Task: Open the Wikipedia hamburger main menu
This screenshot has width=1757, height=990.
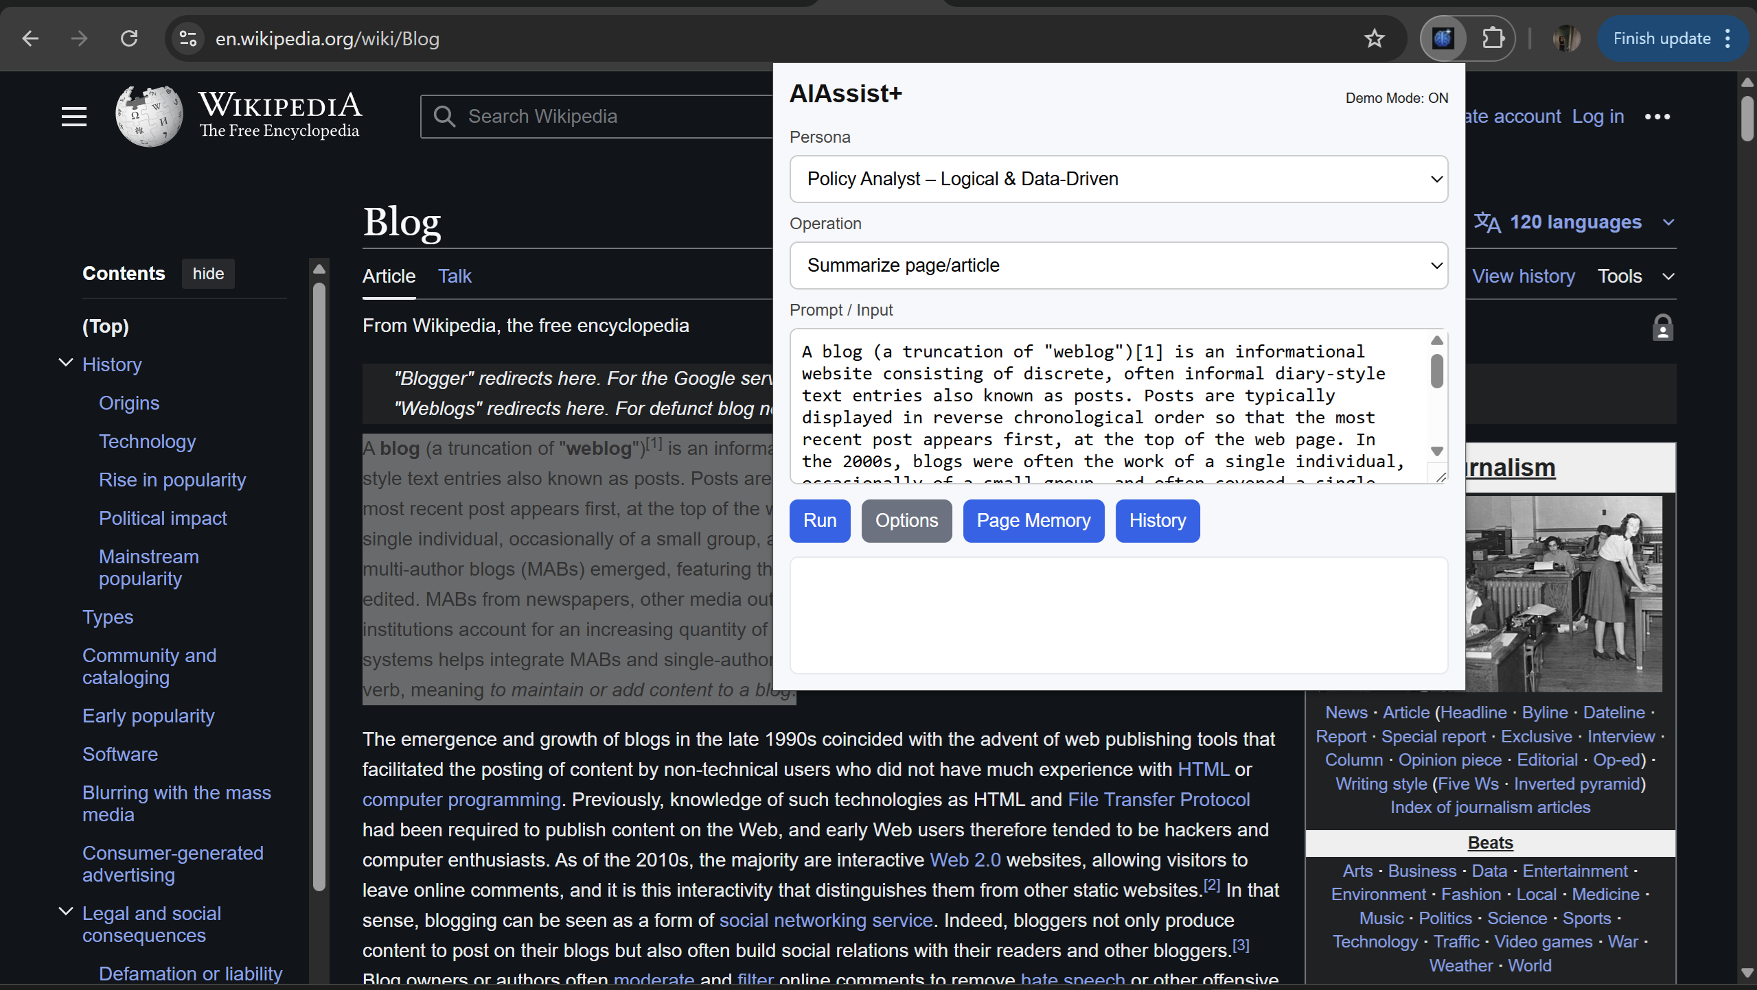Action: 74,117
